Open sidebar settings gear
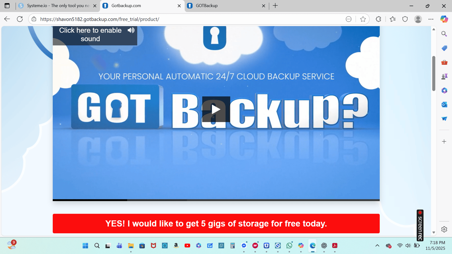Viewport: 452px width, 254px height. (444, 229)
